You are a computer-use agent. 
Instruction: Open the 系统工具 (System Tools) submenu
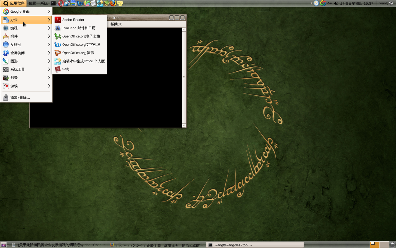click(26, 69)
